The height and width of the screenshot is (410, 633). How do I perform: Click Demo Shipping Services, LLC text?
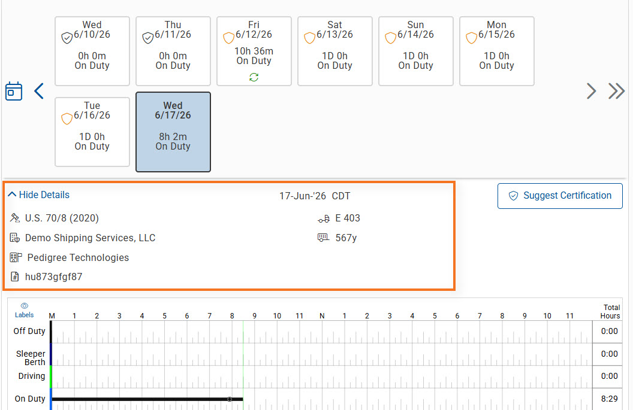point(90,238)
